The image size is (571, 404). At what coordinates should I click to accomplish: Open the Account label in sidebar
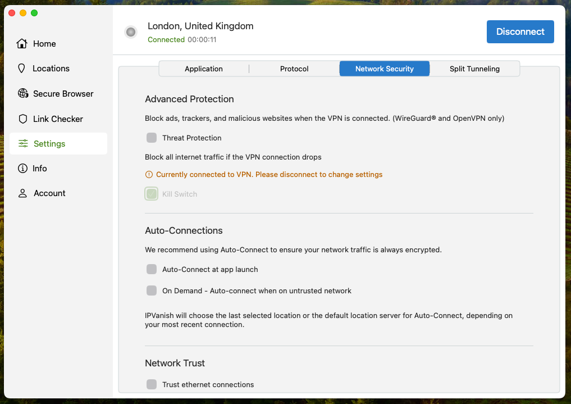(x=49, y=193)
